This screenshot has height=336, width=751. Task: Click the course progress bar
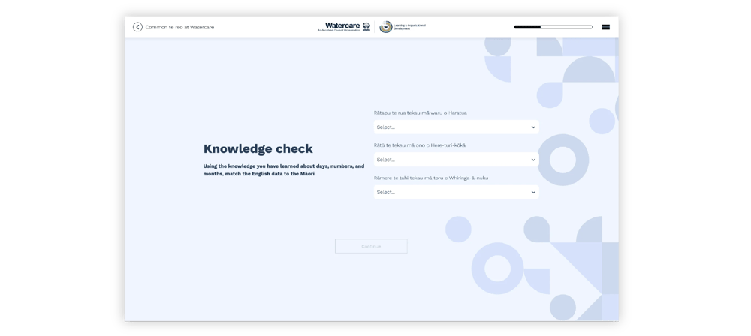point(553,27)
